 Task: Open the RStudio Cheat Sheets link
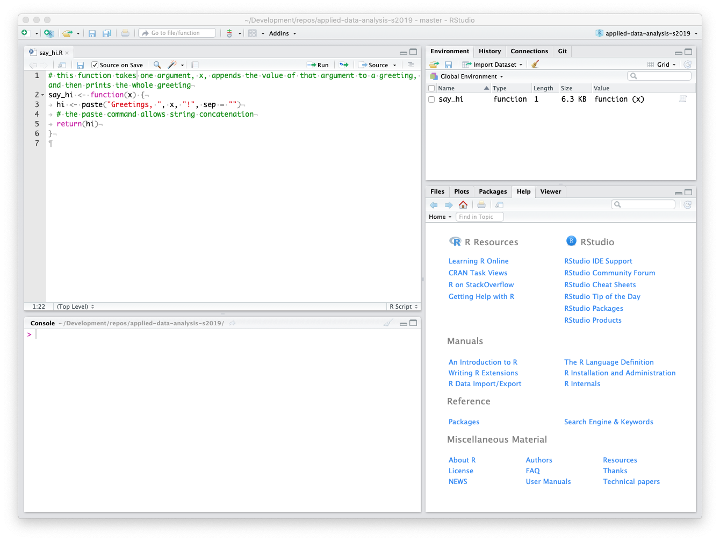(x=600, y=285)
